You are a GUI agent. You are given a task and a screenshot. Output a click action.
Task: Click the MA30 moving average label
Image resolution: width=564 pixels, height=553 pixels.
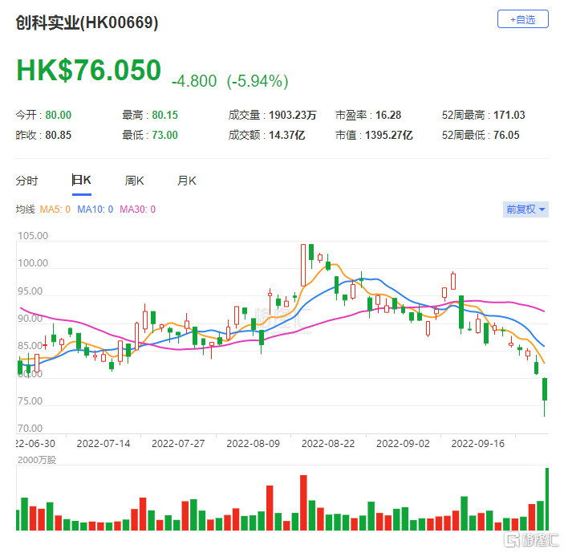138,209
